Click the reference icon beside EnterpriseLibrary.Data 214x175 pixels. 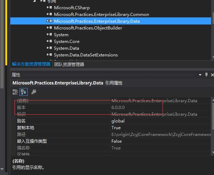[x=49, y=21]
